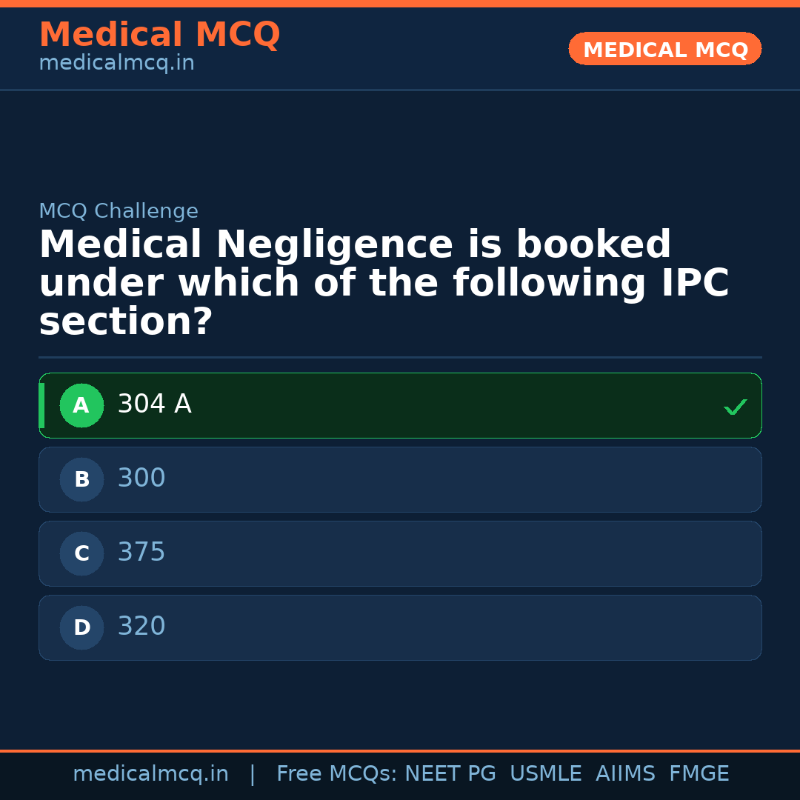Click the circular B badge icon
The width and height of the screenshot is (800, 800).
81,479
